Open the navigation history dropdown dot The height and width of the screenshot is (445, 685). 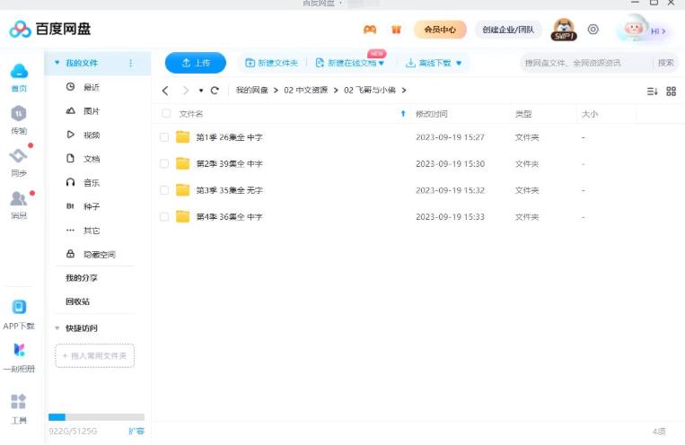(201, 91)
